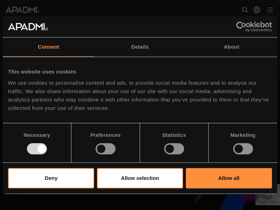
Task: Select the Consent tab
Action: click(48, 47)
